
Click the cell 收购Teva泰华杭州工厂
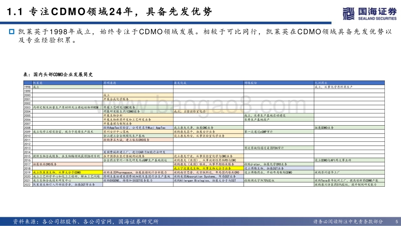349,181
